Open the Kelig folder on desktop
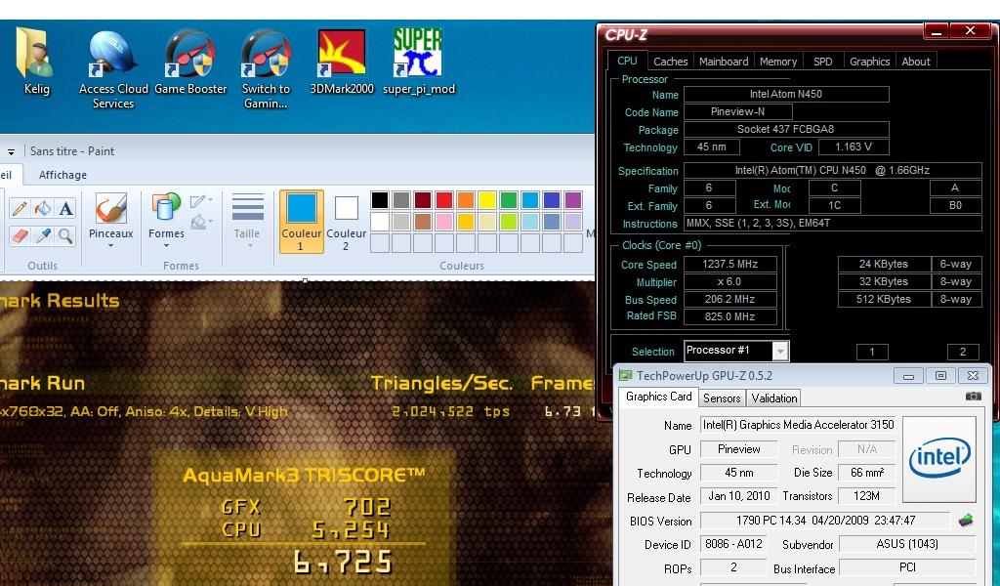1000x586 pixels. (36, 62)
